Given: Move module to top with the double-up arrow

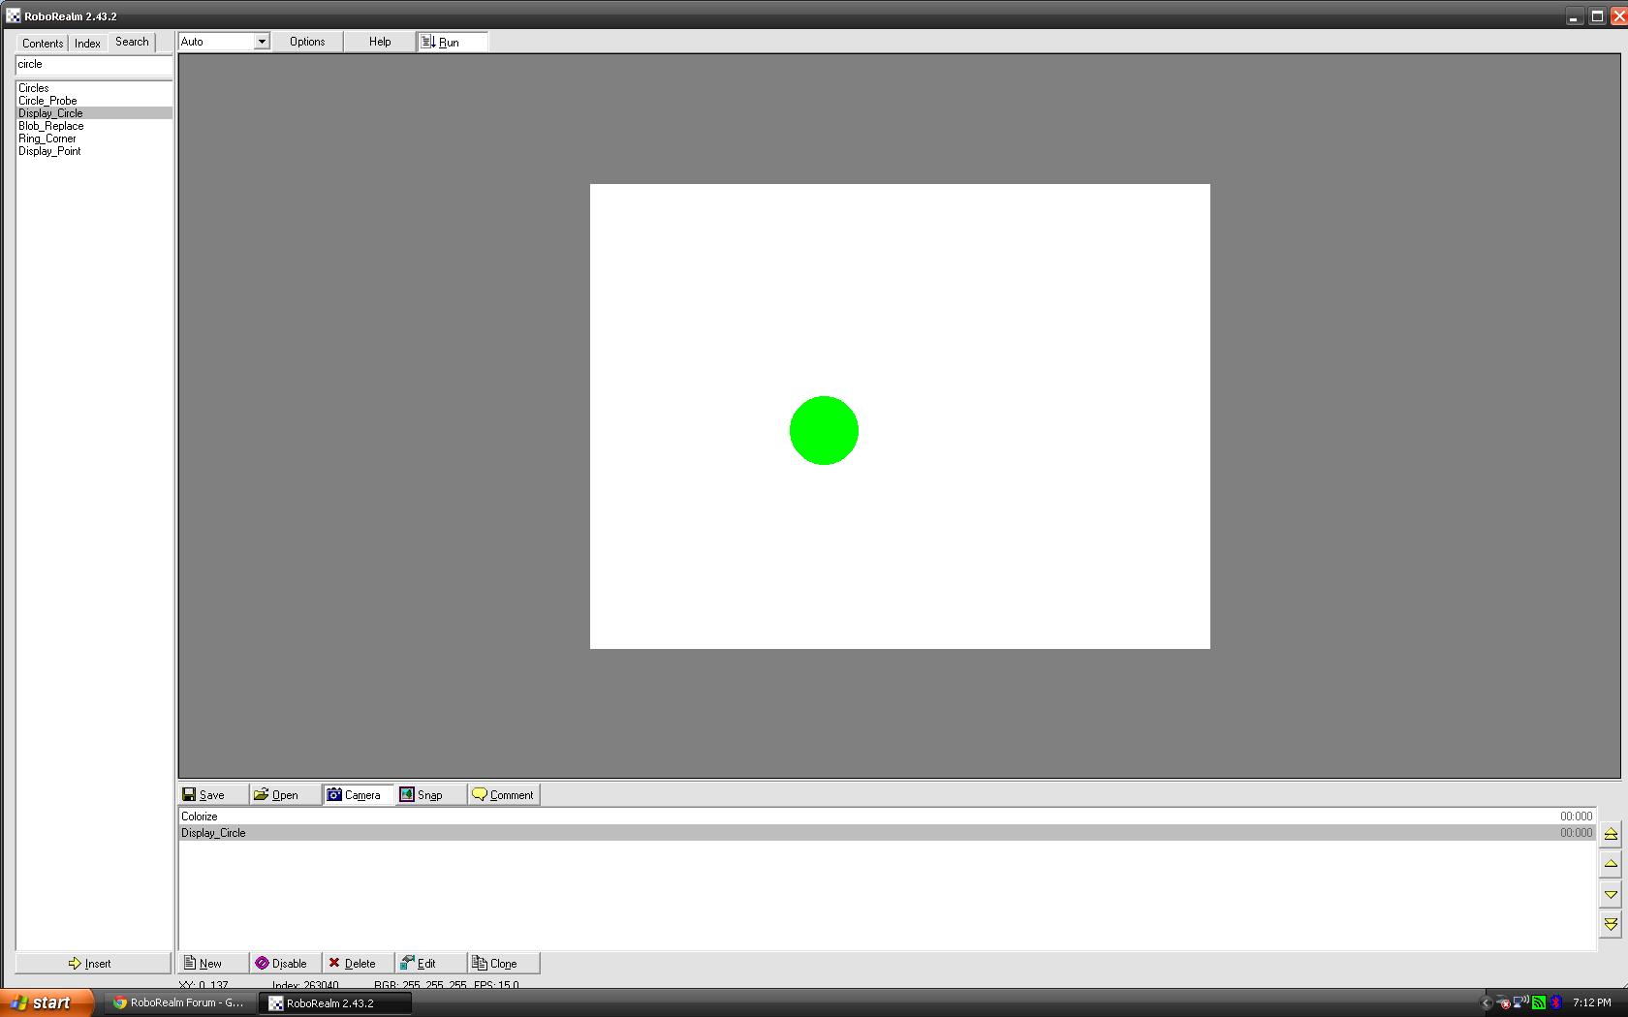Looking at the screenshot, I should pos(1611,834).
